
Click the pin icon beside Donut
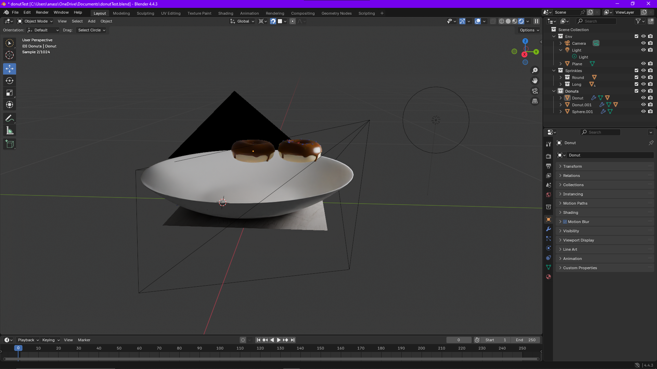pyautogui.click(x=651, y=143)
